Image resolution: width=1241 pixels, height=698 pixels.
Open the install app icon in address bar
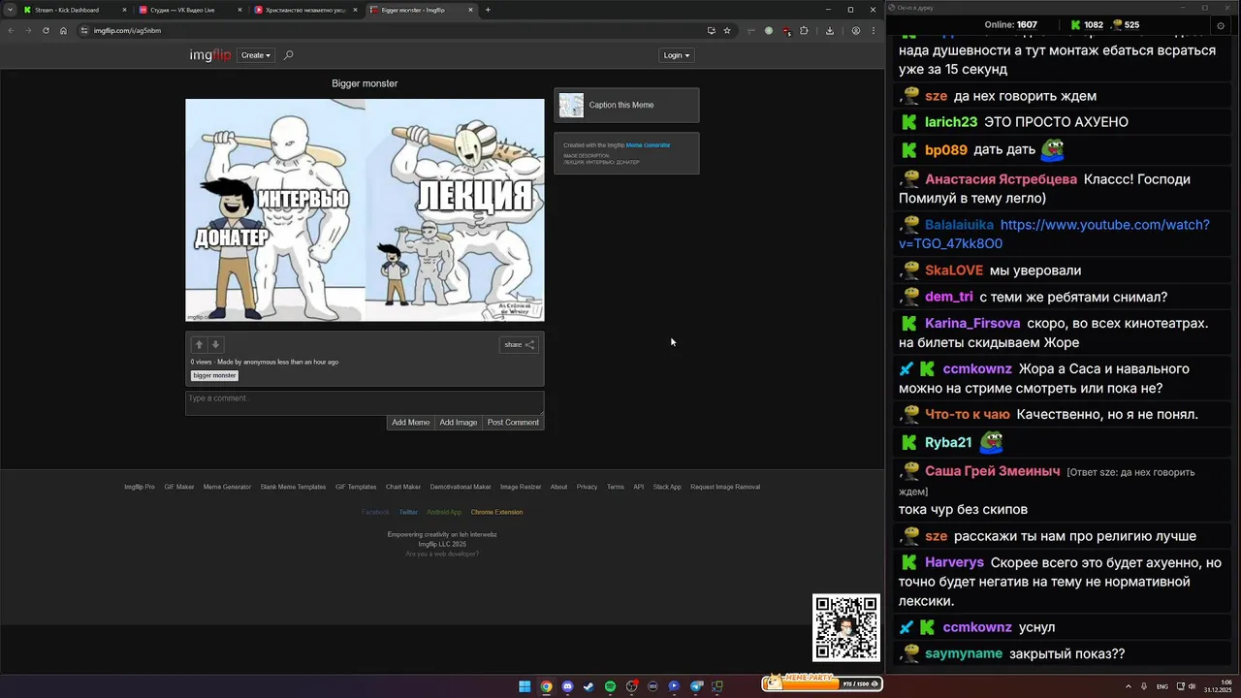point(711,30)
